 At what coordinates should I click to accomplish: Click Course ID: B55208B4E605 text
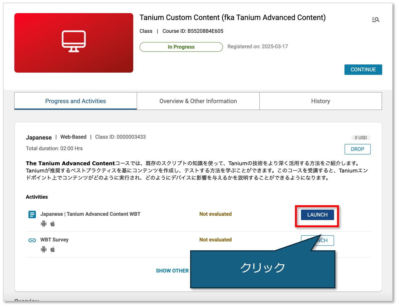tap(193, 31)
